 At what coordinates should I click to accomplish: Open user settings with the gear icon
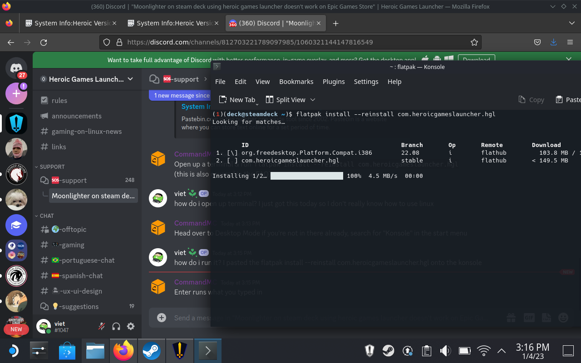[131, 326]
